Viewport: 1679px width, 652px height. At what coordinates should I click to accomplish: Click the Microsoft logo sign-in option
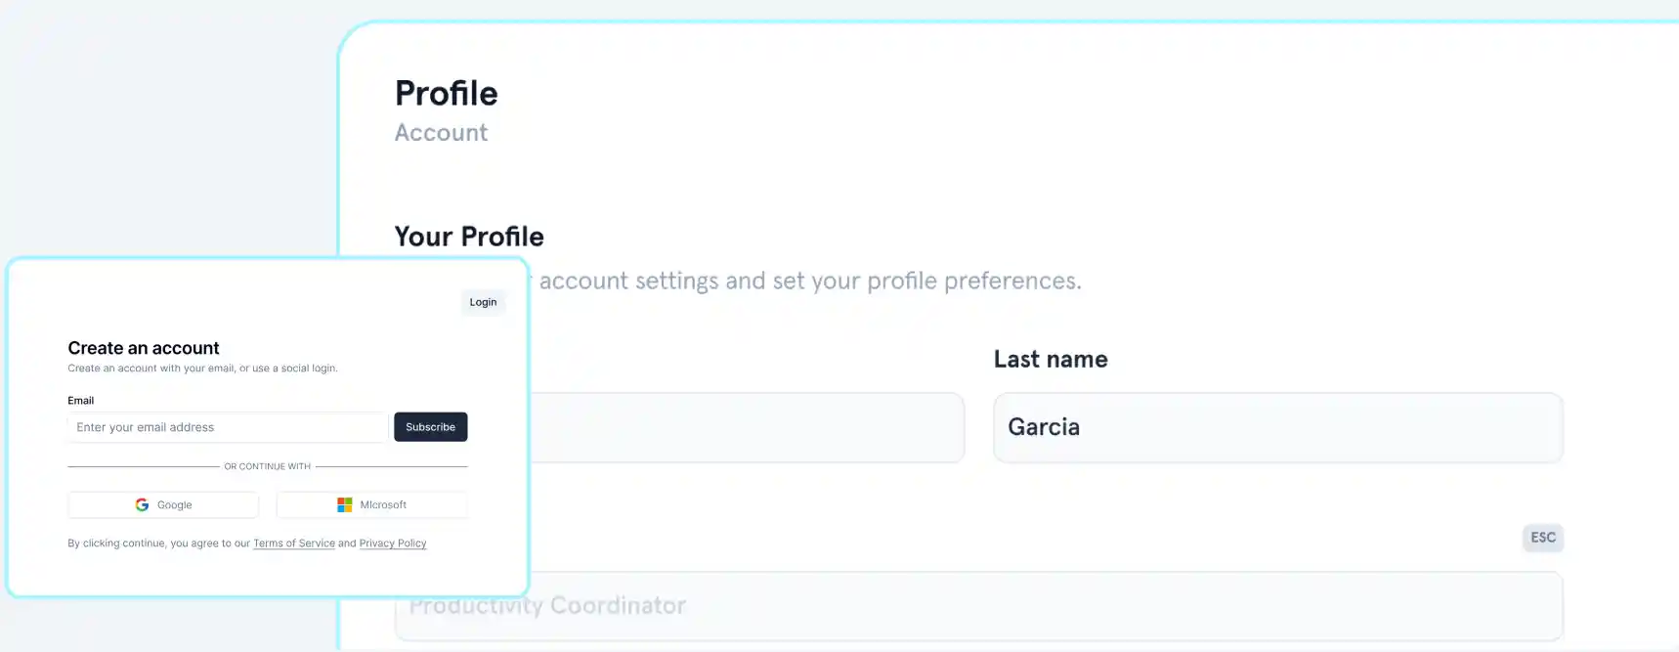[x=371, y=504]
